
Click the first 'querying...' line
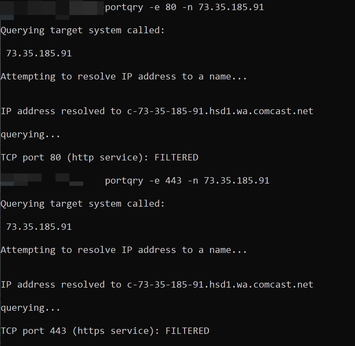pyautogui.click(x=30, y=135)
